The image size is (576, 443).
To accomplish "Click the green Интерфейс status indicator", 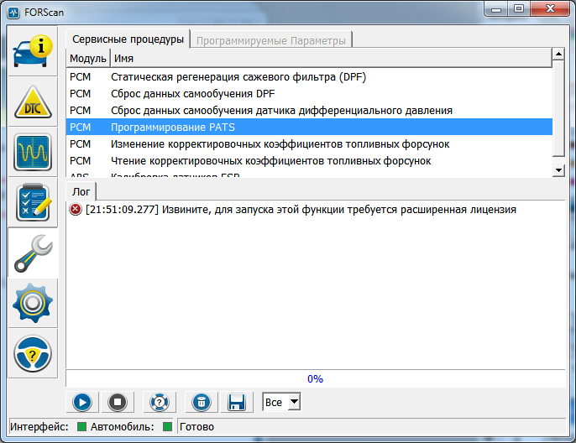I will pyautogui.click(x=82, y=426).
